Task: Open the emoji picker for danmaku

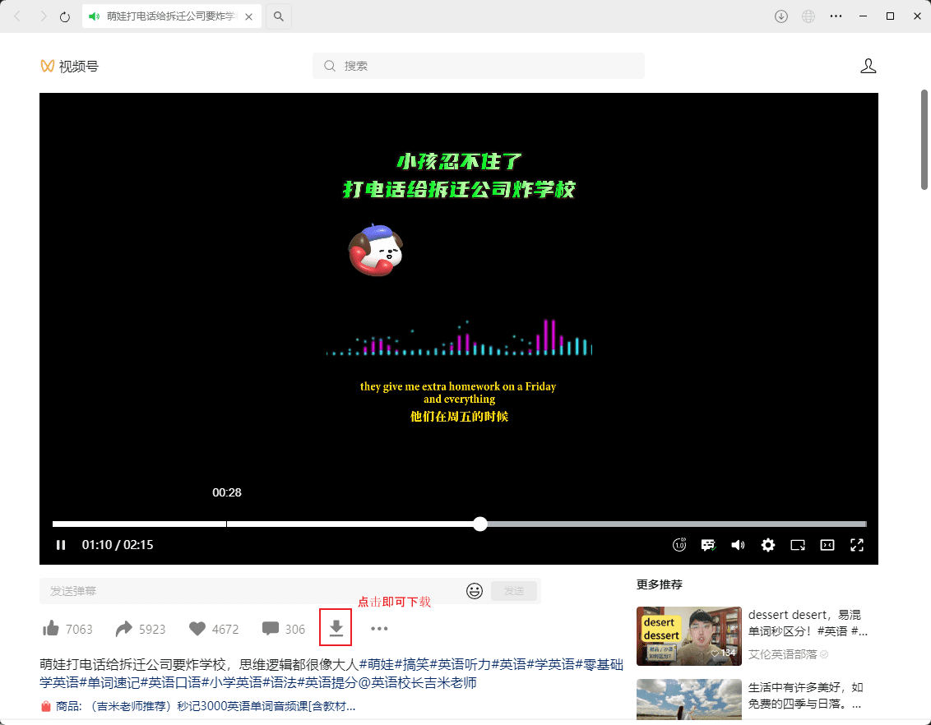Action: click(x=475, y=590)
